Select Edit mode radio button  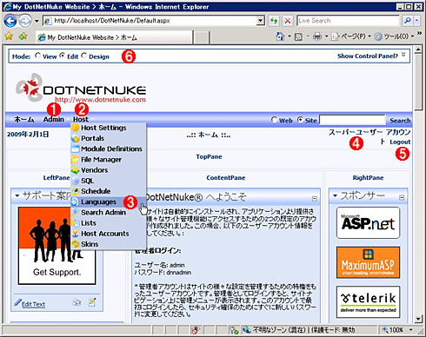(63, 56)
